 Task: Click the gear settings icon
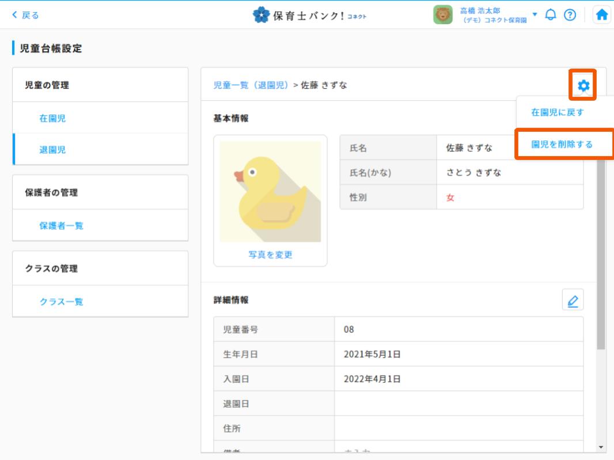(x=583, y=86)
